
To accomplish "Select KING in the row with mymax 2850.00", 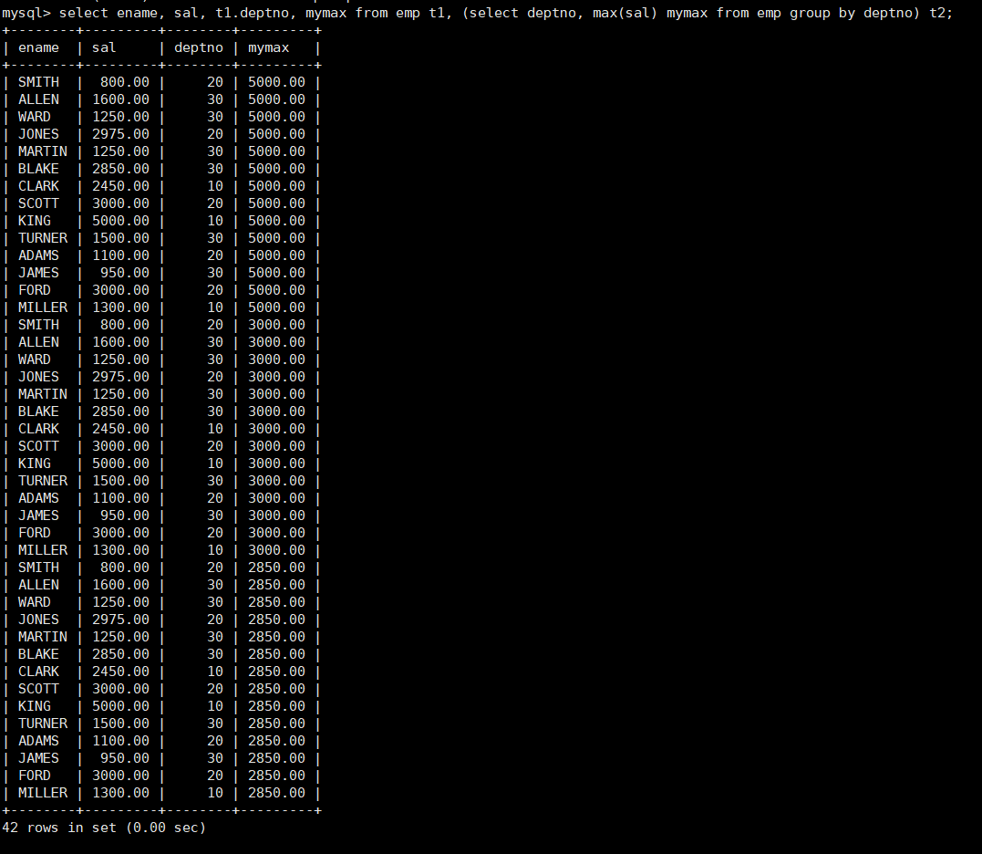I will pyautogui.click(x=35, y=706).
